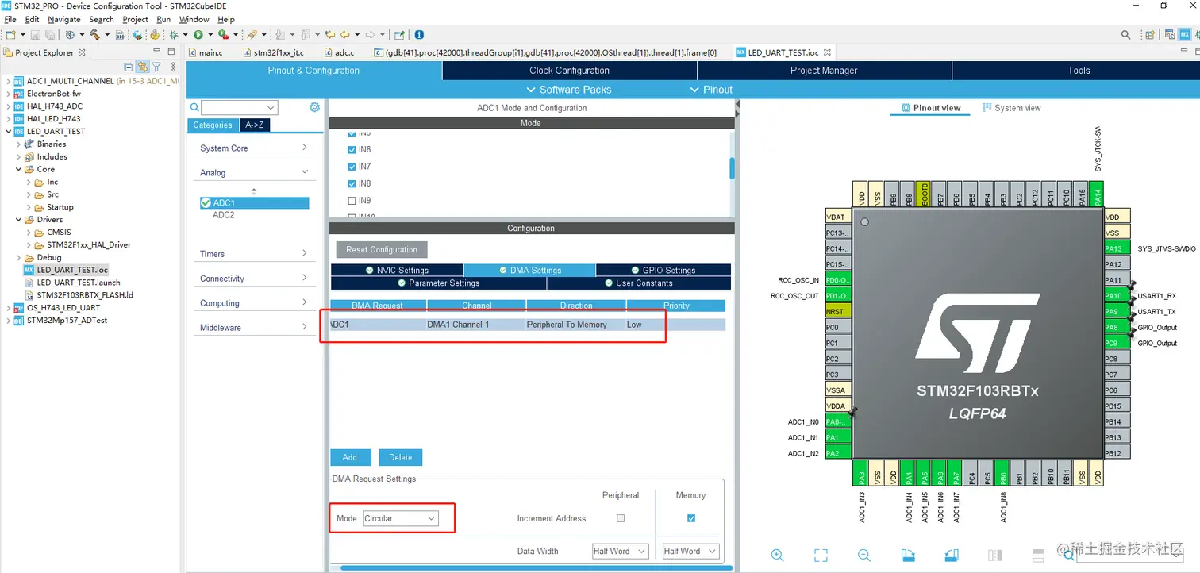Open the Tools tab
The height and width of the screenshot is (573, 1200).
[1079, 71]
